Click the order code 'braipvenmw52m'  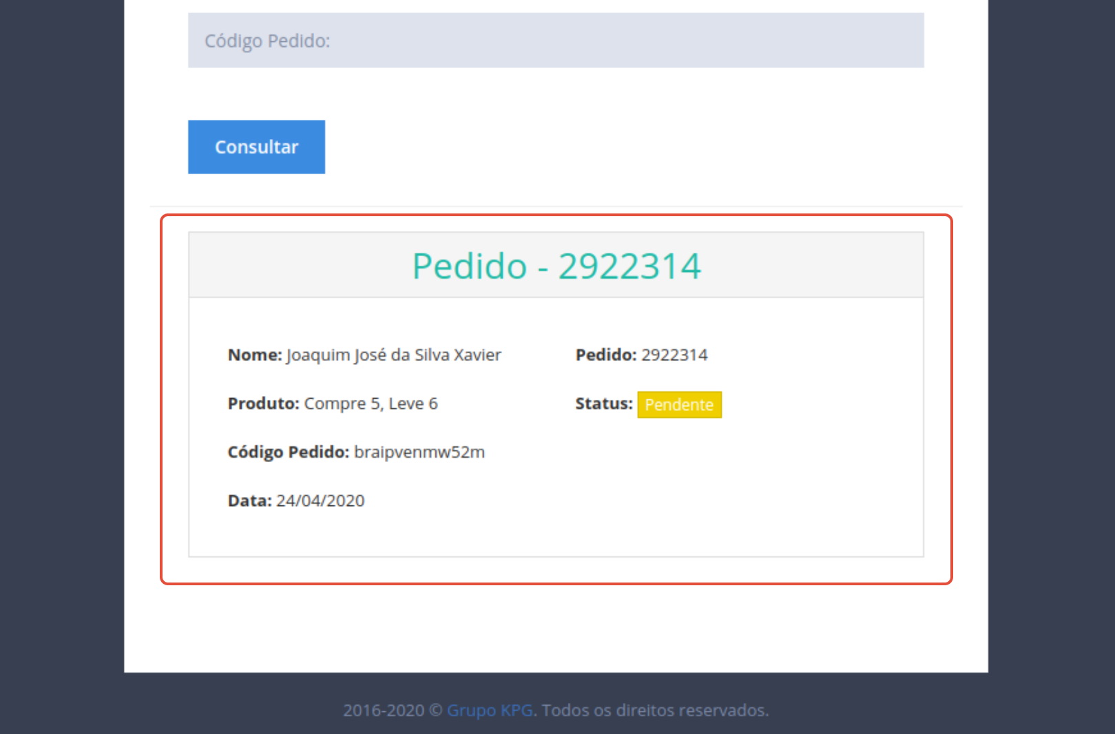[x=419, y=452]
